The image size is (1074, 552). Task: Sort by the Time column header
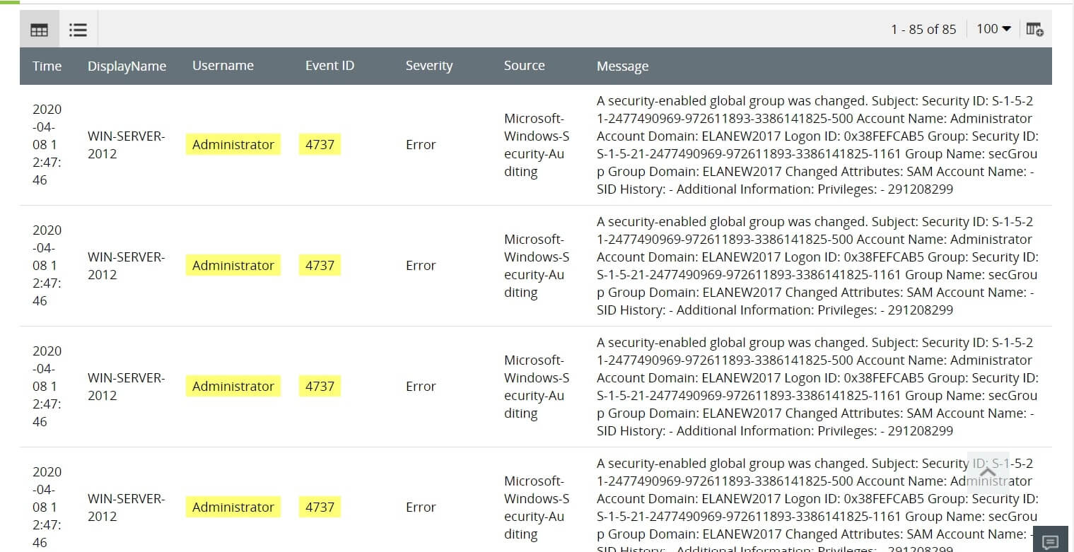pyautogui.click(x=47, y=66)
